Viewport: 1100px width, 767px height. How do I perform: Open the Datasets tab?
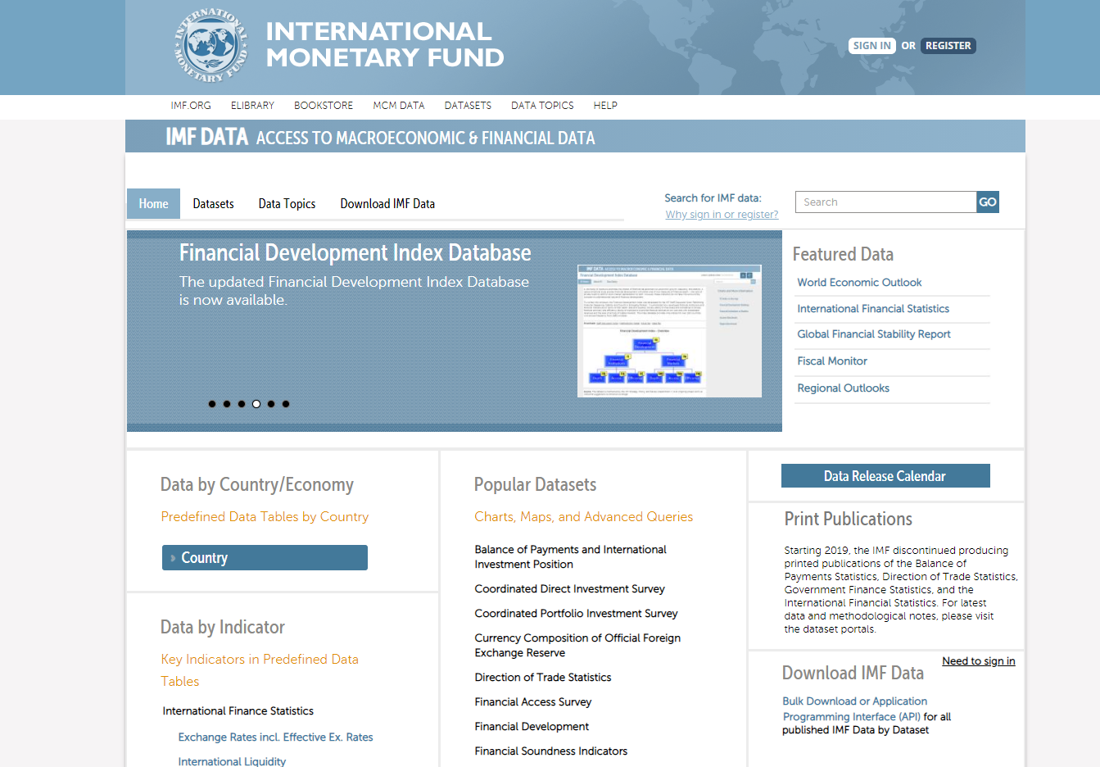pos(213,204)
